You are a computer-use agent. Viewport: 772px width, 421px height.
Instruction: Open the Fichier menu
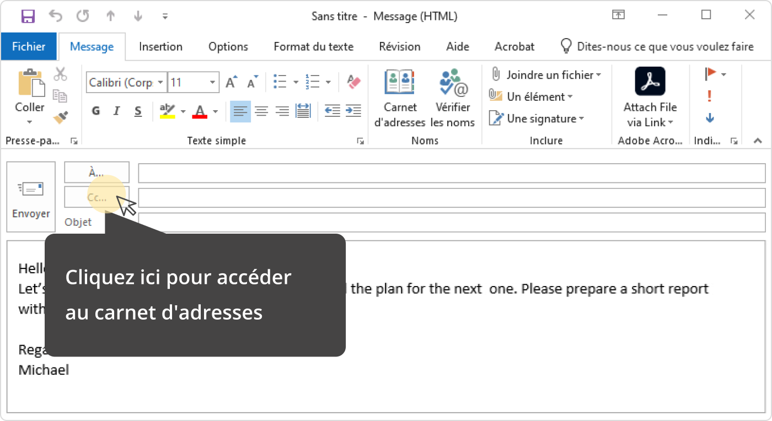click(29, 47)
